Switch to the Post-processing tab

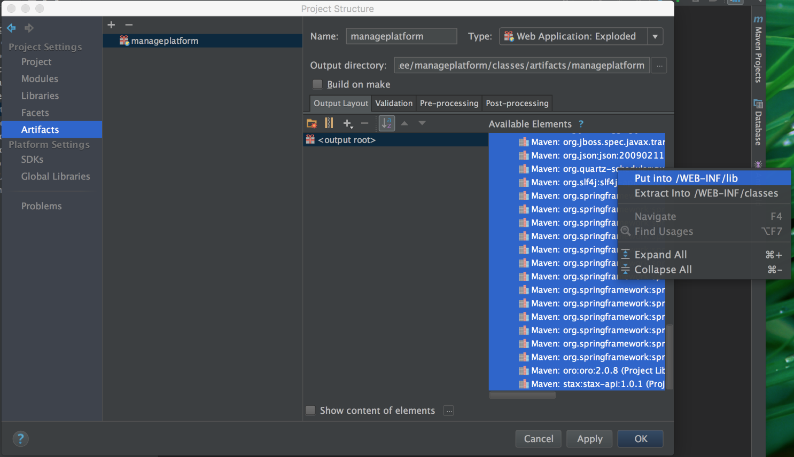click(517, 104)
